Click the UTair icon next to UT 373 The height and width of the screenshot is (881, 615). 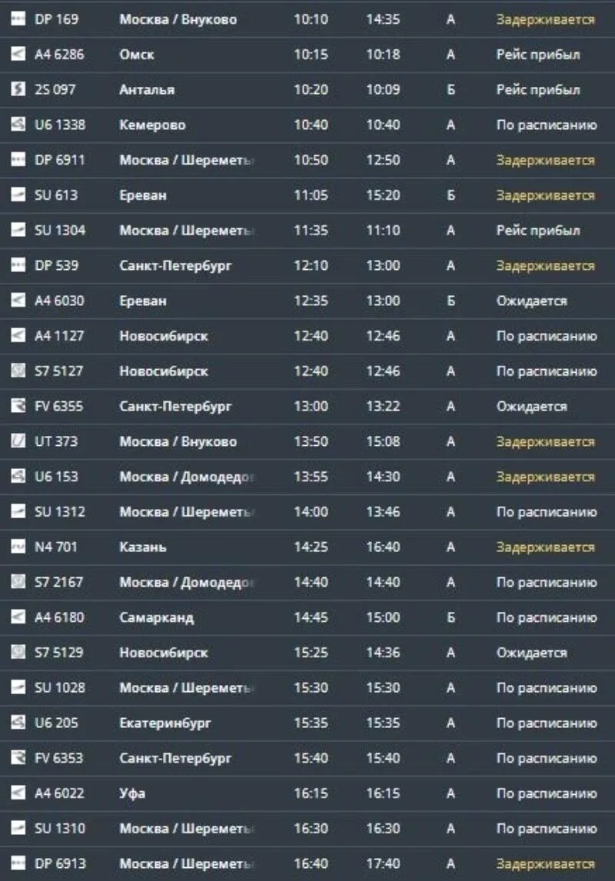click(18, 441)
